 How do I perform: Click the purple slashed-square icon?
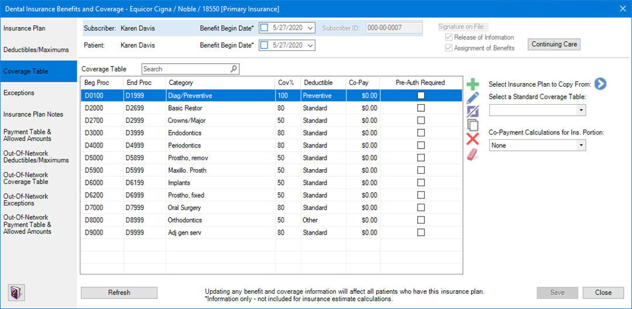(472, 111)
